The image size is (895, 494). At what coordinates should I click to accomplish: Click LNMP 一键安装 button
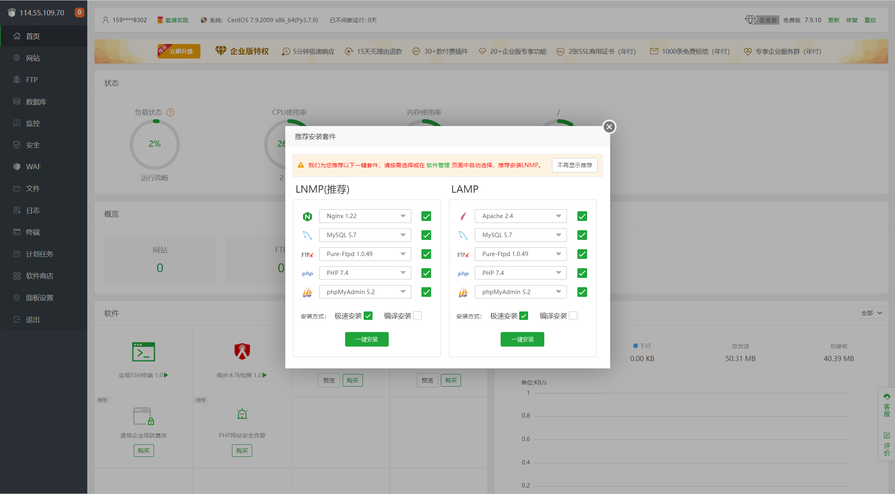coord(367,339)
